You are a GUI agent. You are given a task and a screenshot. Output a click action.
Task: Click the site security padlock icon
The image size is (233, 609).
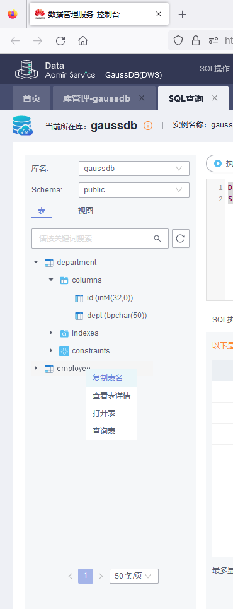[x=196, y=40]
